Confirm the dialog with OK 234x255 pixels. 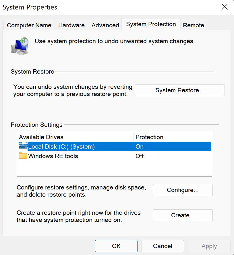pos(116,246)
